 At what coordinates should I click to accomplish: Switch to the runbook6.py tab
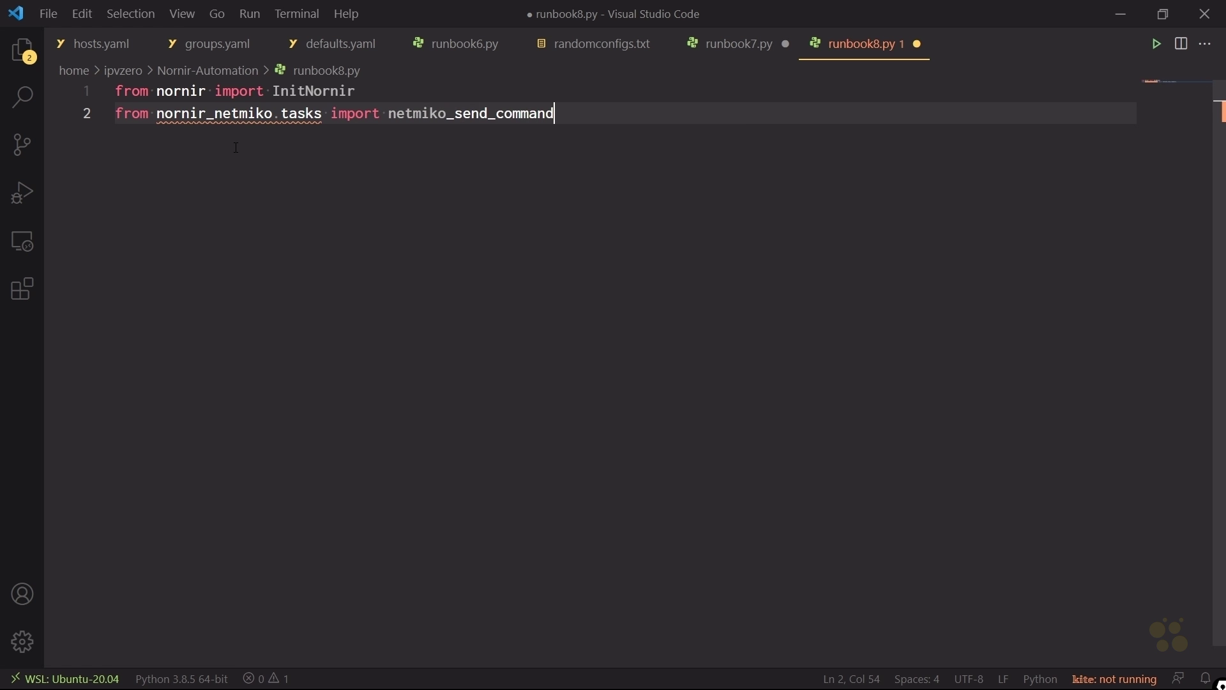464,43
